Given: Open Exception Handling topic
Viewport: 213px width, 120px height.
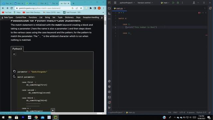Looking at the screenshot, I should pyautogui.click(x=91, y=17).
